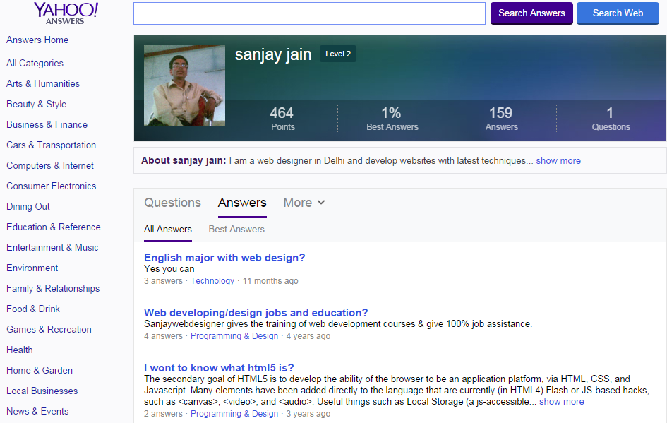Go to the Dining Out category

click(x=28, y=206)
